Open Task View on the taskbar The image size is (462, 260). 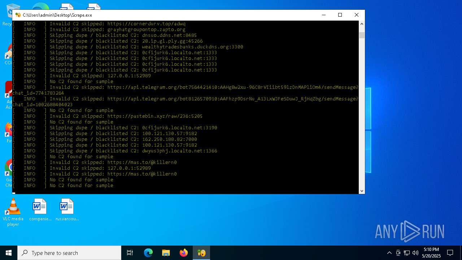130,253
